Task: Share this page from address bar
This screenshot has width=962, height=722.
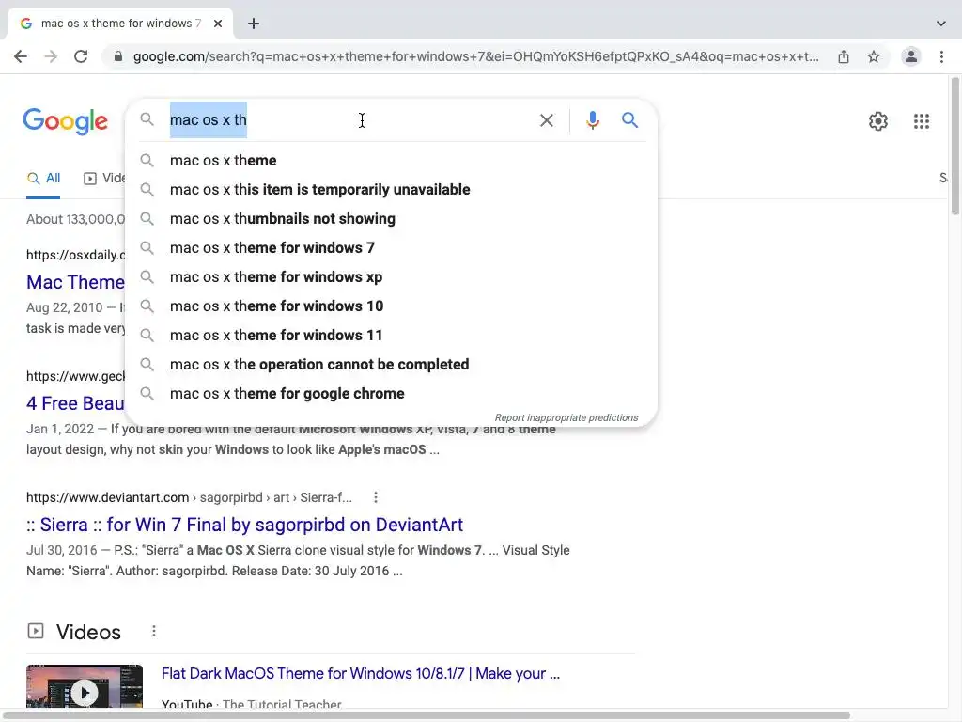Action: pos(844,56)
